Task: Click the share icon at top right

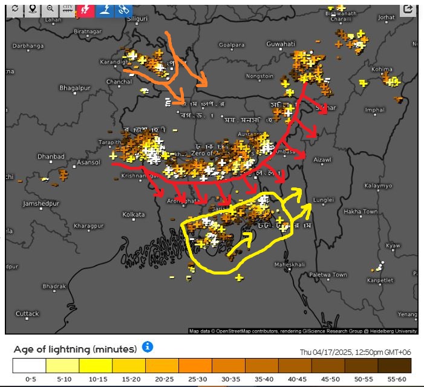Action: [408, 9]
